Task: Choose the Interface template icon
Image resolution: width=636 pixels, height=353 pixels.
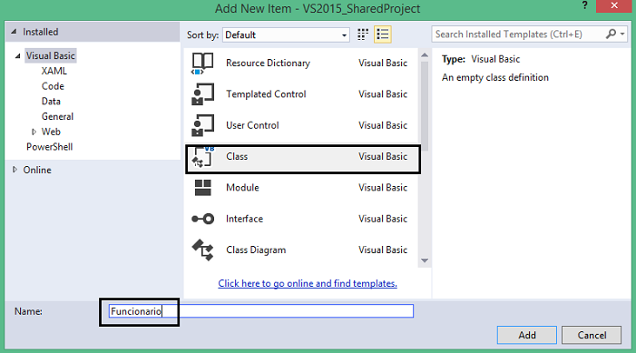Action: pos(202,219)
